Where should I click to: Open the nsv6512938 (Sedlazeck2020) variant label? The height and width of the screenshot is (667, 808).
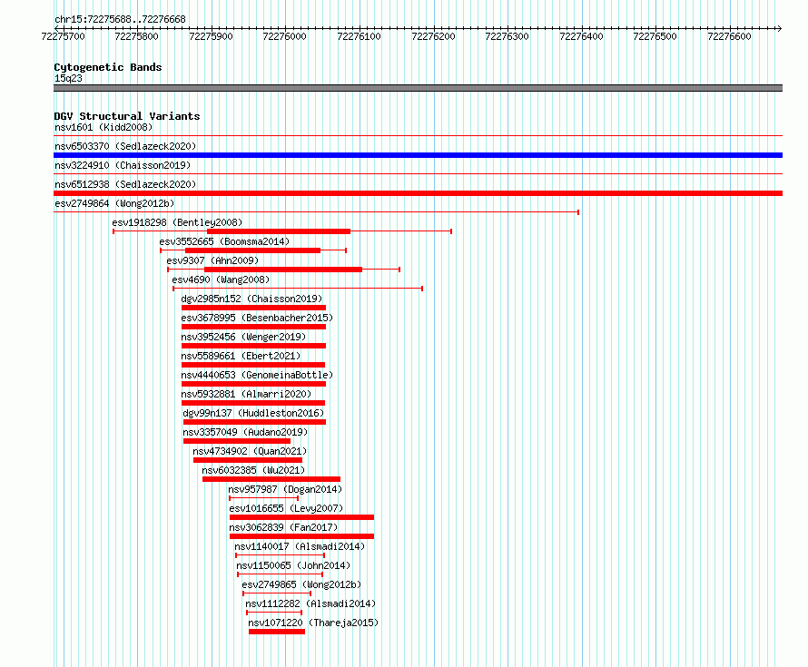(125, 184)
